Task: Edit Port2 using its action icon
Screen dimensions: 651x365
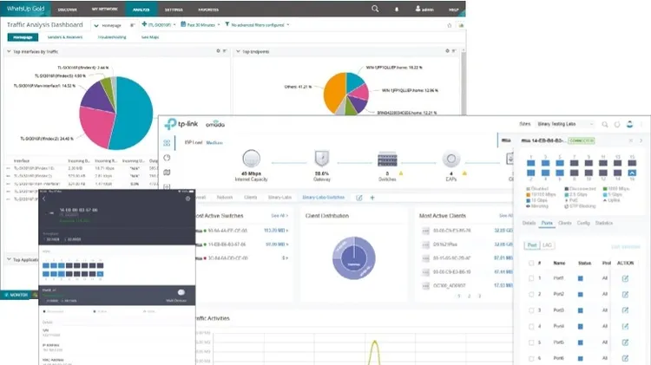Action: click(625, 295)
